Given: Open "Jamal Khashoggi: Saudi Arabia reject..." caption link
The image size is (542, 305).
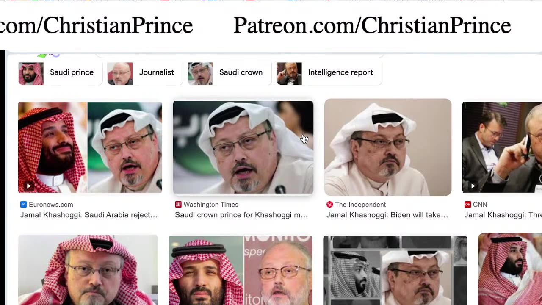Looking at the screenshot, I should click(89, 215).
